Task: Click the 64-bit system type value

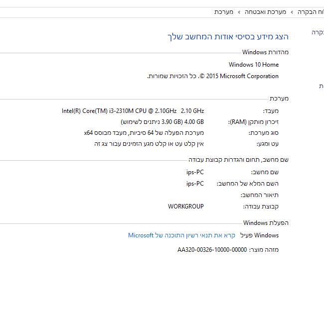Action: [x=144, y=133]
